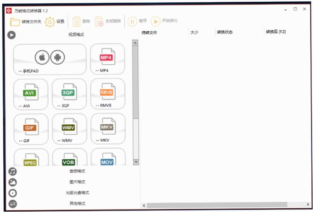313x212 pixels.
Task: Choose the 3GP format icon
Action: pos(69,92)
